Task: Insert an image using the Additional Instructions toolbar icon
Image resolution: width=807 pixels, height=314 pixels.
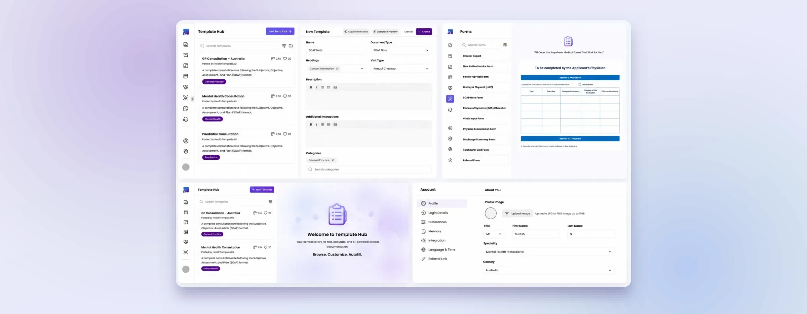Action: 335,124
